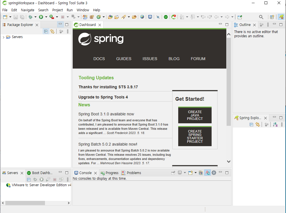286x213 pixels.
Task: Click the Dashboard vertical scrollbar thumb
Action: click(229, 82)
